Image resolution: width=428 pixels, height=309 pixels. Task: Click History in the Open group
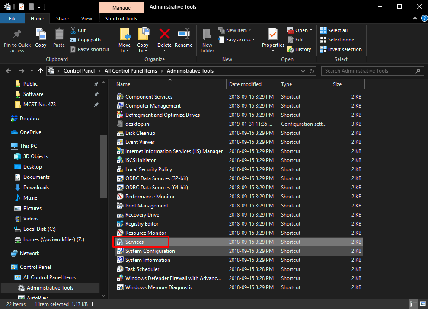pyautogui.click(x=299, y=49)
